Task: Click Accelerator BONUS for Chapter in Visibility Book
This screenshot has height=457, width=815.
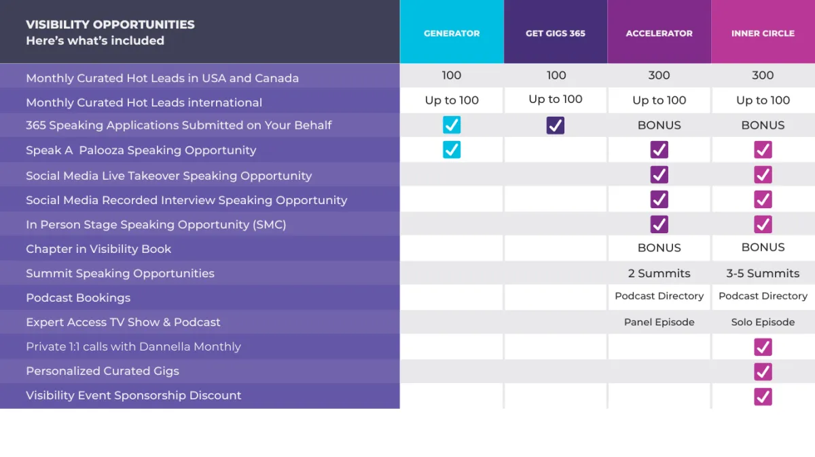Action: (x=659, y=247)
